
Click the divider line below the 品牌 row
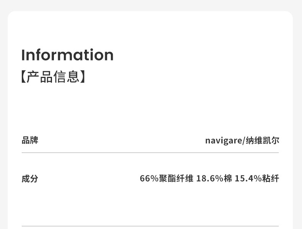click(150, 153)
